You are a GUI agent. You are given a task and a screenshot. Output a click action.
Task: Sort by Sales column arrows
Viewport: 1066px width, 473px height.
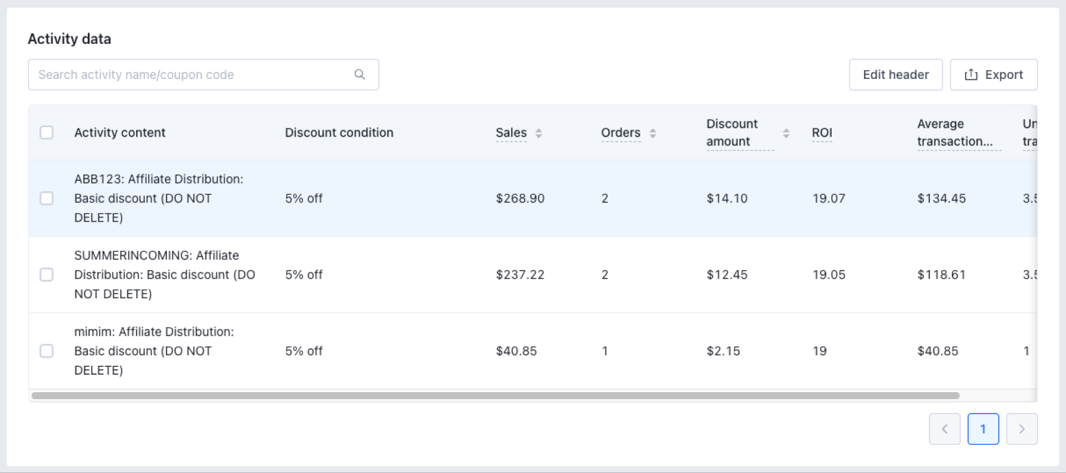(539, 133)
